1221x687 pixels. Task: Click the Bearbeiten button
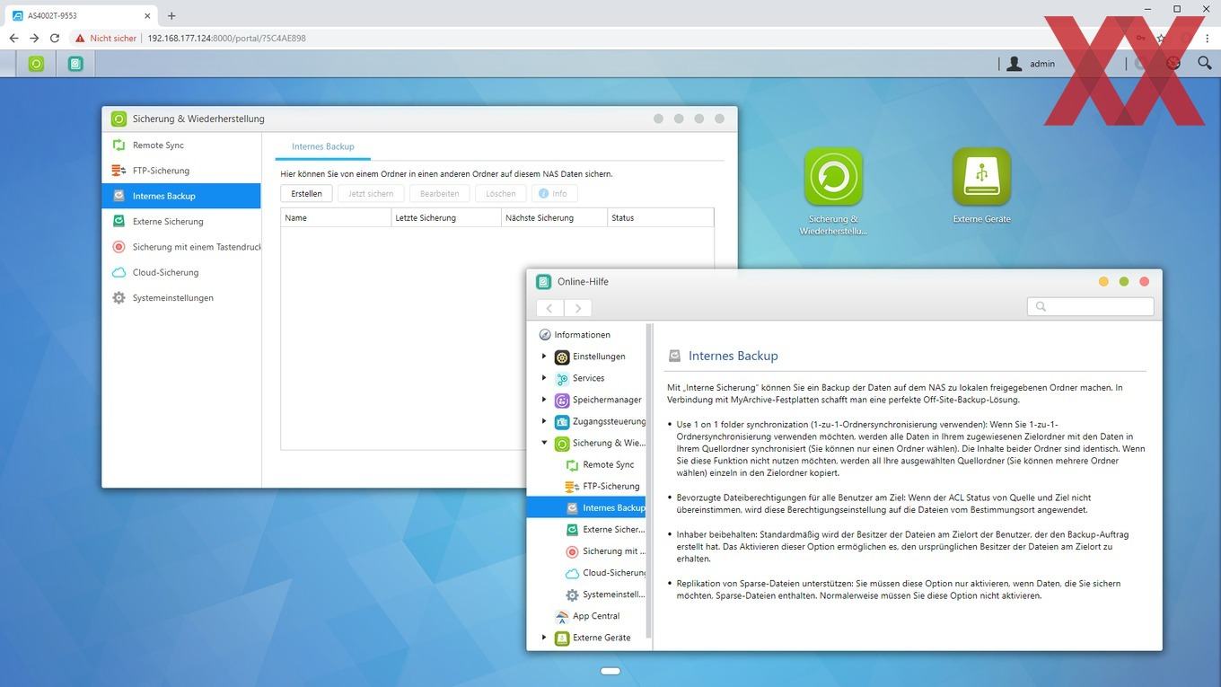coord(439,193)
